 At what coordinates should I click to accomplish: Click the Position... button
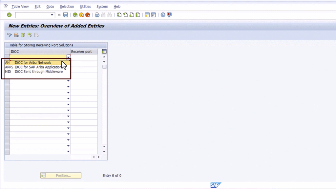point(61,175)
